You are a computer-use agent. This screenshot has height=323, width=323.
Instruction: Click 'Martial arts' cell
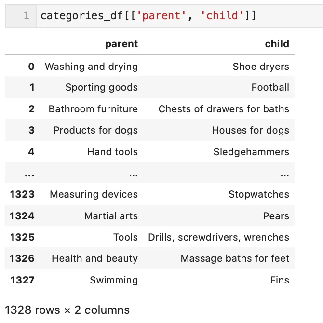click(111, 216)
